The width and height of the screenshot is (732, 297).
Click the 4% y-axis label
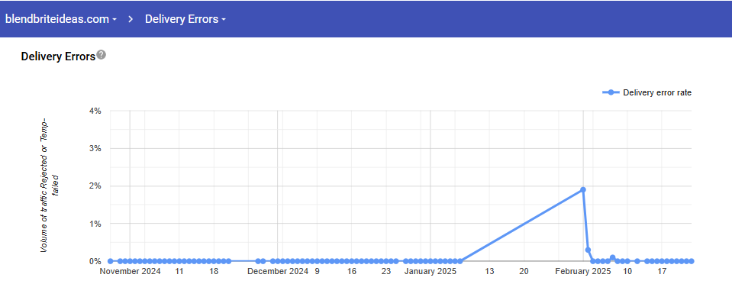point(95,111)
